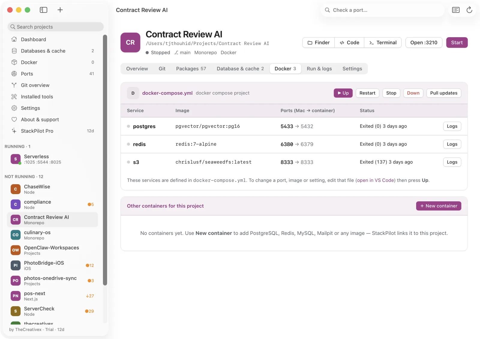480x339 pixels.
Task: Open OpenClaw-Workspaces project
Action: pyautogui.click(x=52, y=250)
